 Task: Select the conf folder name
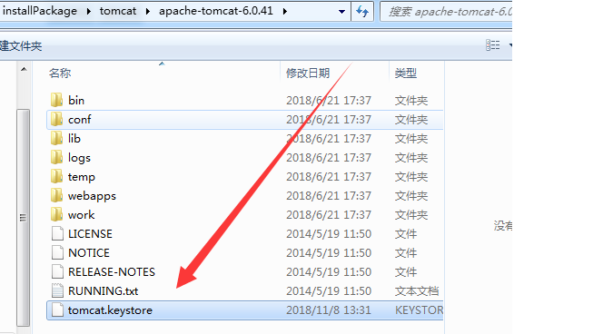(80, 120)
